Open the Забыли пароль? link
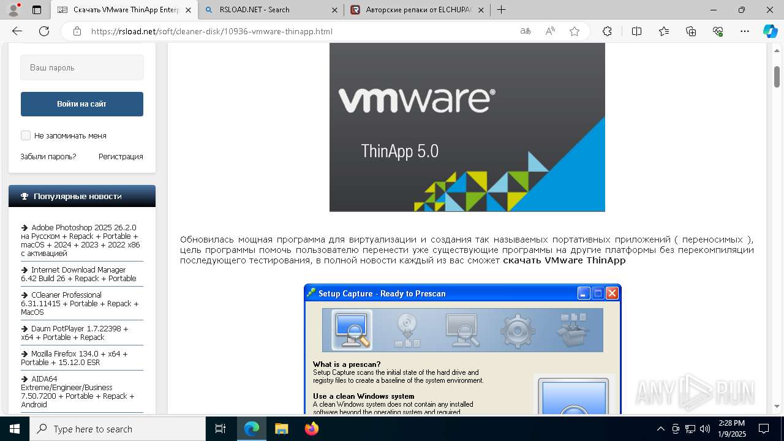 point(48,156)
